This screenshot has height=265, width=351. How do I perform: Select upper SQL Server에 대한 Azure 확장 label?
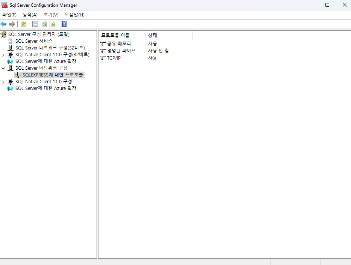46,61
